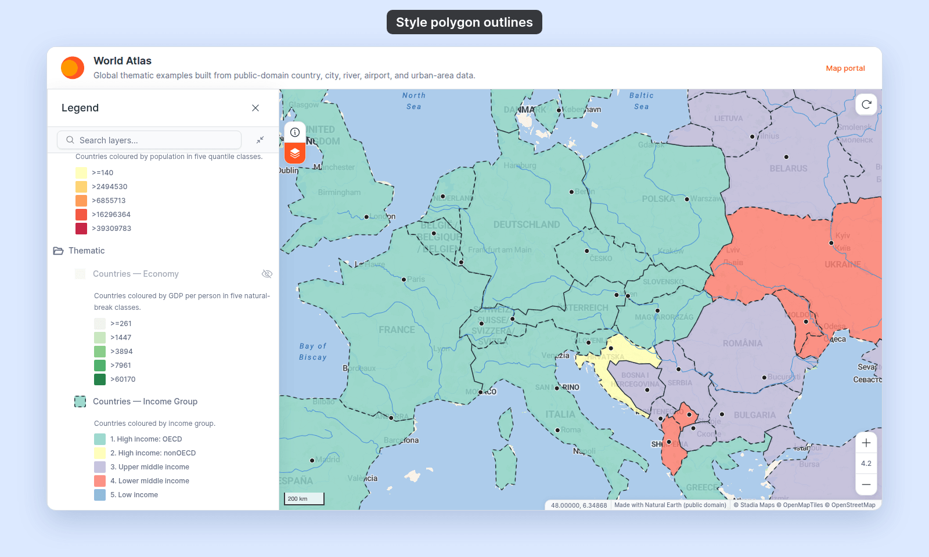Open the map info button
The height and width of the screenshot is (557, 929).
pyautogui.click(x=295, y=132)
